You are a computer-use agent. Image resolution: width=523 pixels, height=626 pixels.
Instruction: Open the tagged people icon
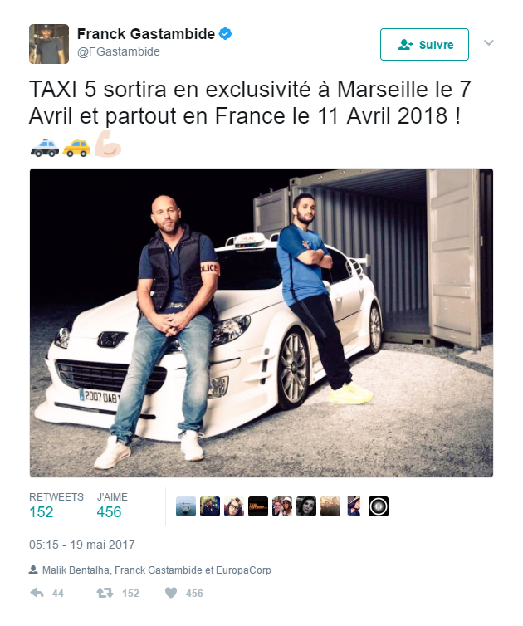point(33,570)
